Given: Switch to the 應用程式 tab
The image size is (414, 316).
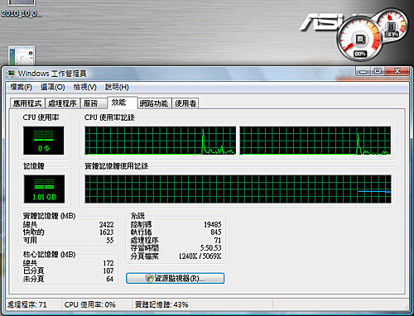Looking at the screenshot, I should [x=27, y=103].
